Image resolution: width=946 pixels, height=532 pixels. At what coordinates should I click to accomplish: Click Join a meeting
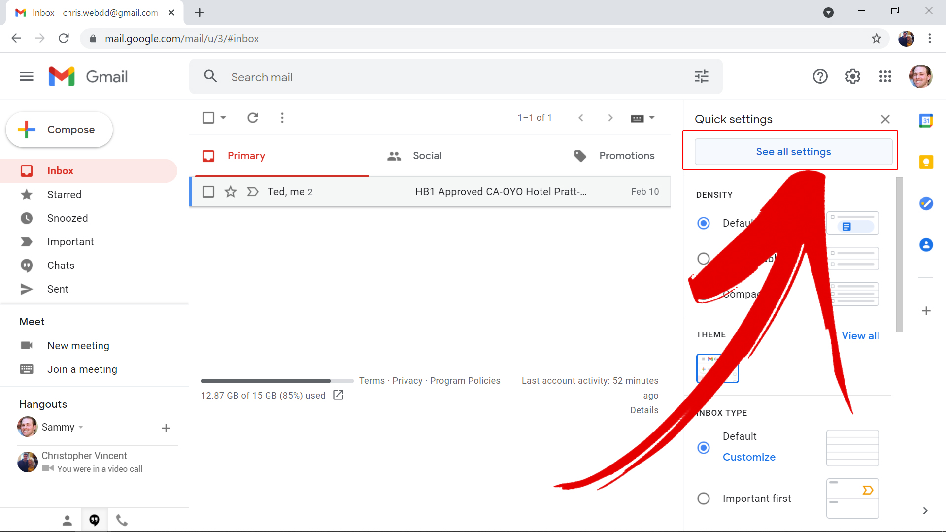point(82,369)
